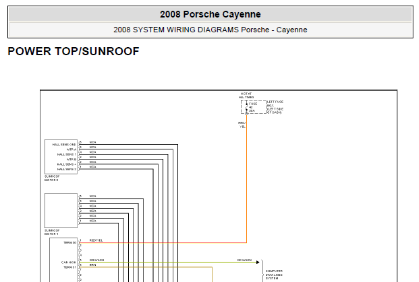Click the "2008 SYSTEM WIRING DIAGRAMS Porsche - Cayenne" subtitle

point(211,30)
